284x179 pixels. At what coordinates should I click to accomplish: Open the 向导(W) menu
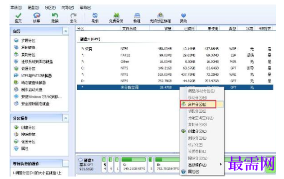point(68,7)
